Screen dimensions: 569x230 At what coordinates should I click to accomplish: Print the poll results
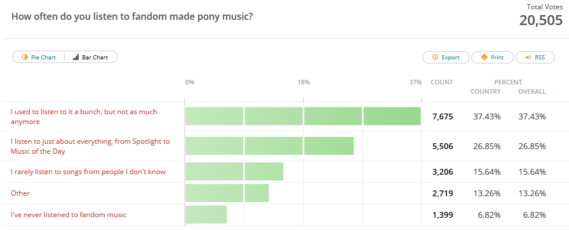pos(492,58)
